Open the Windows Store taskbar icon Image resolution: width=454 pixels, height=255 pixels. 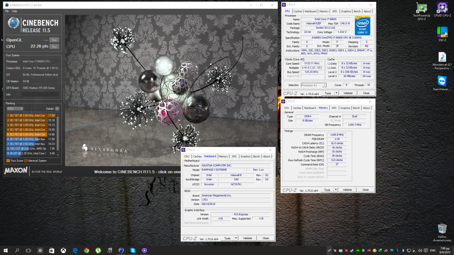(x=52, y=250)
